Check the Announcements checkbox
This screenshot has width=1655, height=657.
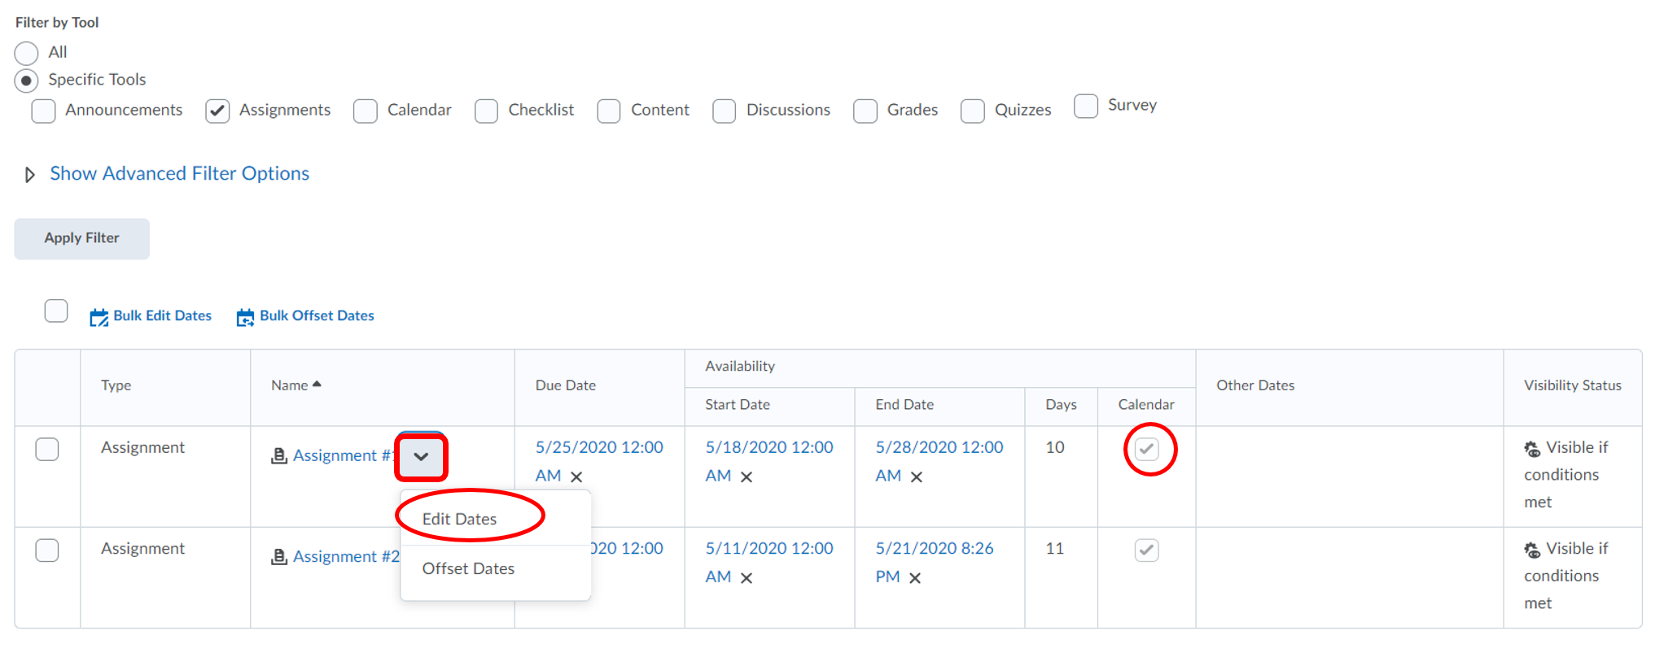coord(43,111)
